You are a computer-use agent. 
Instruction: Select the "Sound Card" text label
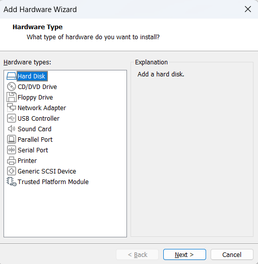pyautogui.click(x=34, y=129)
